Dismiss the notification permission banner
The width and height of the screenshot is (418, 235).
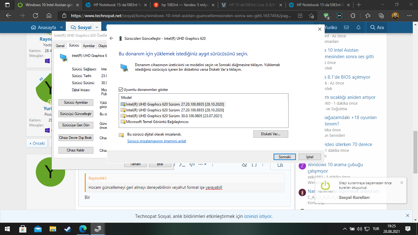[407, 215]
